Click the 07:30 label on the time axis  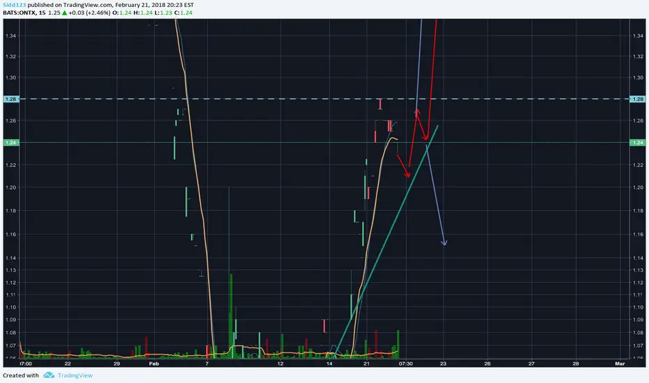tap(405, 364)
